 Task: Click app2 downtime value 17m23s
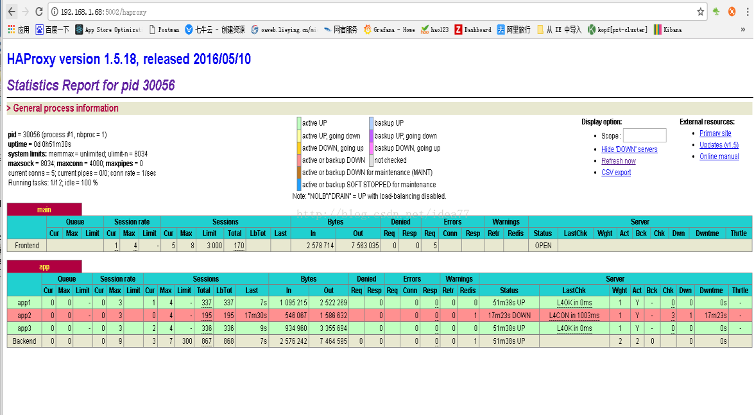tap(715, 316)
